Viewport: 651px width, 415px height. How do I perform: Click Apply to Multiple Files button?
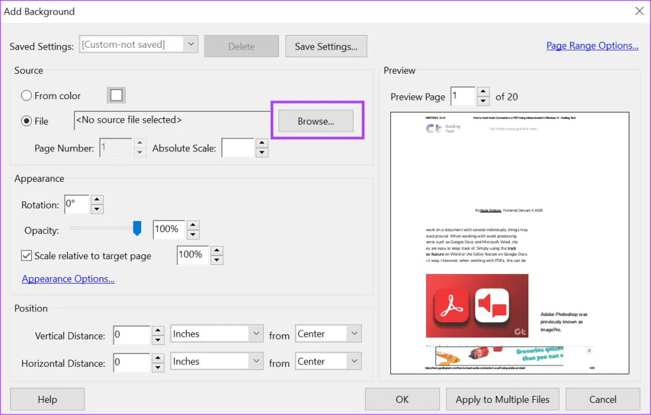tap(502, 399)
